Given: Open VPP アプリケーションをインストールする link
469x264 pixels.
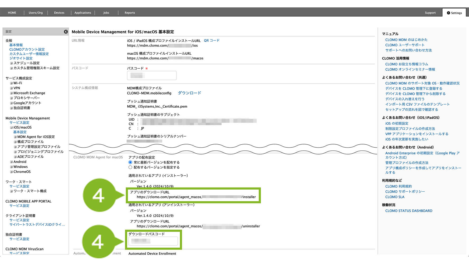Looking at the screenshot, I should 417,134.
